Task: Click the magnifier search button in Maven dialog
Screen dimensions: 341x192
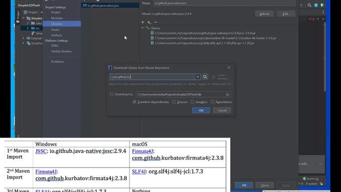Action: point(205,77)
